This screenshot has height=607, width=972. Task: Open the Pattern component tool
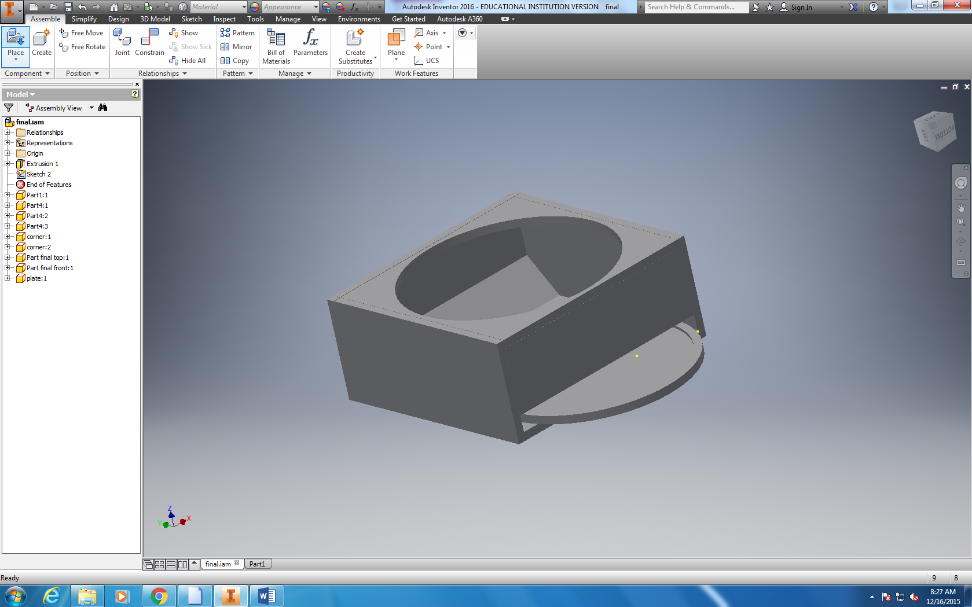coord(237,33)
